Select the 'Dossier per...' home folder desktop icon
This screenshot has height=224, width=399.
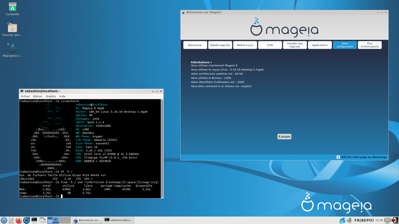click(x=12, y=29)
